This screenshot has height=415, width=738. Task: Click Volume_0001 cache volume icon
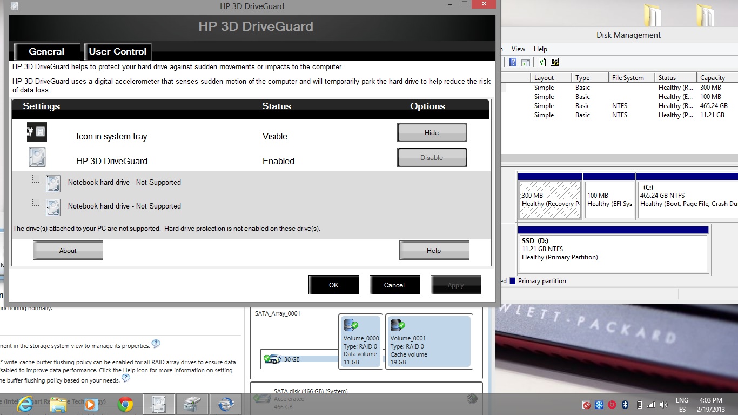pos(398,325)
